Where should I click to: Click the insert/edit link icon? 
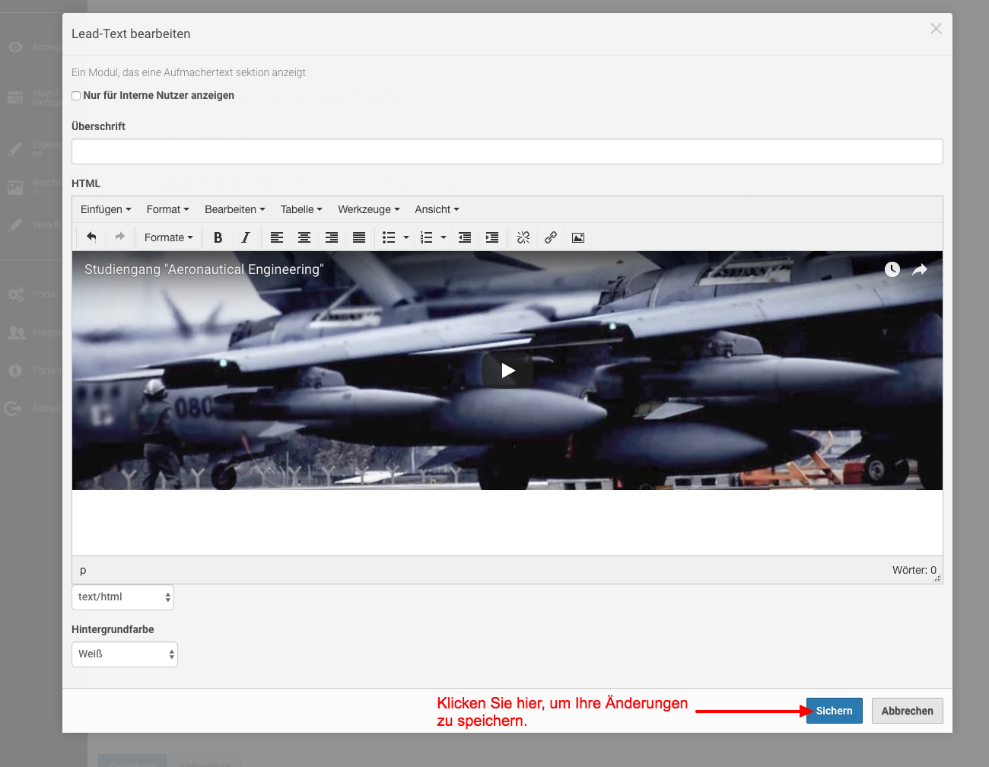point(551,237)
